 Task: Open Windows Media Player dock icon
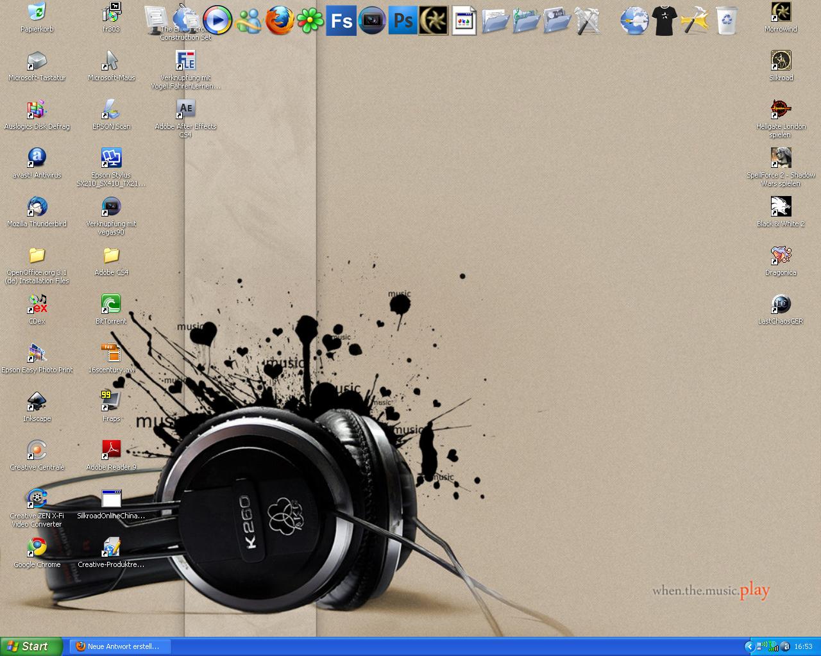click(217, 20)
